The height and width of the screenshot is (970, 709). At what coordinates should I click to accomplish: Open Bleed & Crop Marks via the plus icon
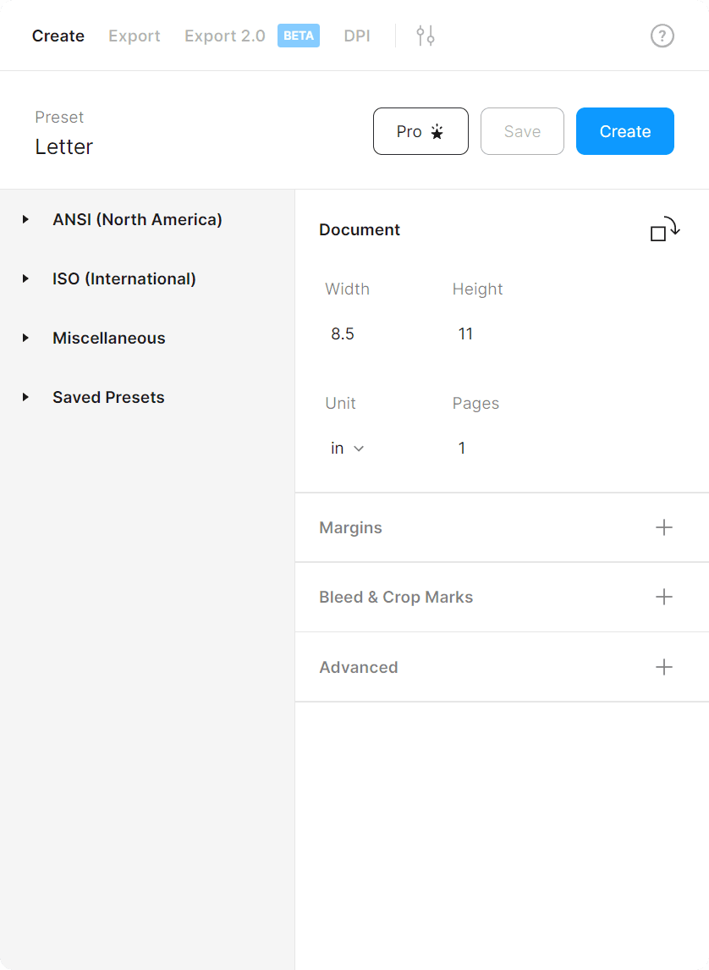pyautogui.click(x=664, y=597)
